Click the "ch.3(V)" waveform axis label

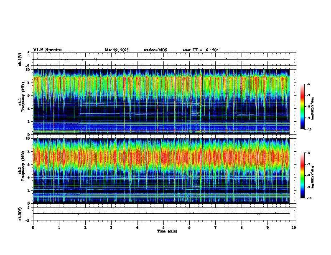click(20, 214)
